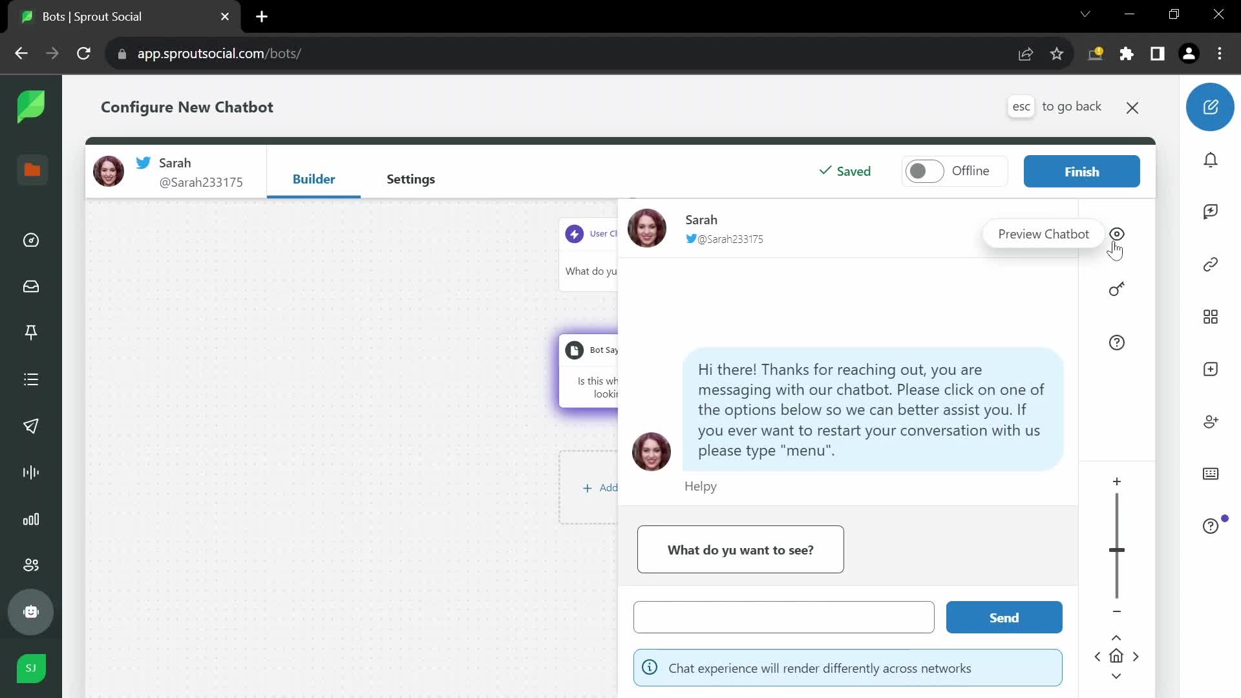The image size is (1241, 698).
Task: Open the Inbox tray icon in sidebar
Action: click(x=31, y=286)
